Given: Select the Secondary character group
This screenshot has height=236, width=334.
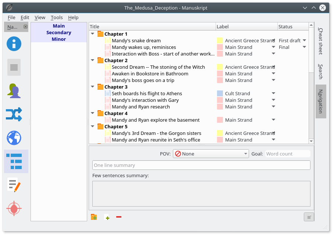Looking at the screenshot, I should coord(59,33).
